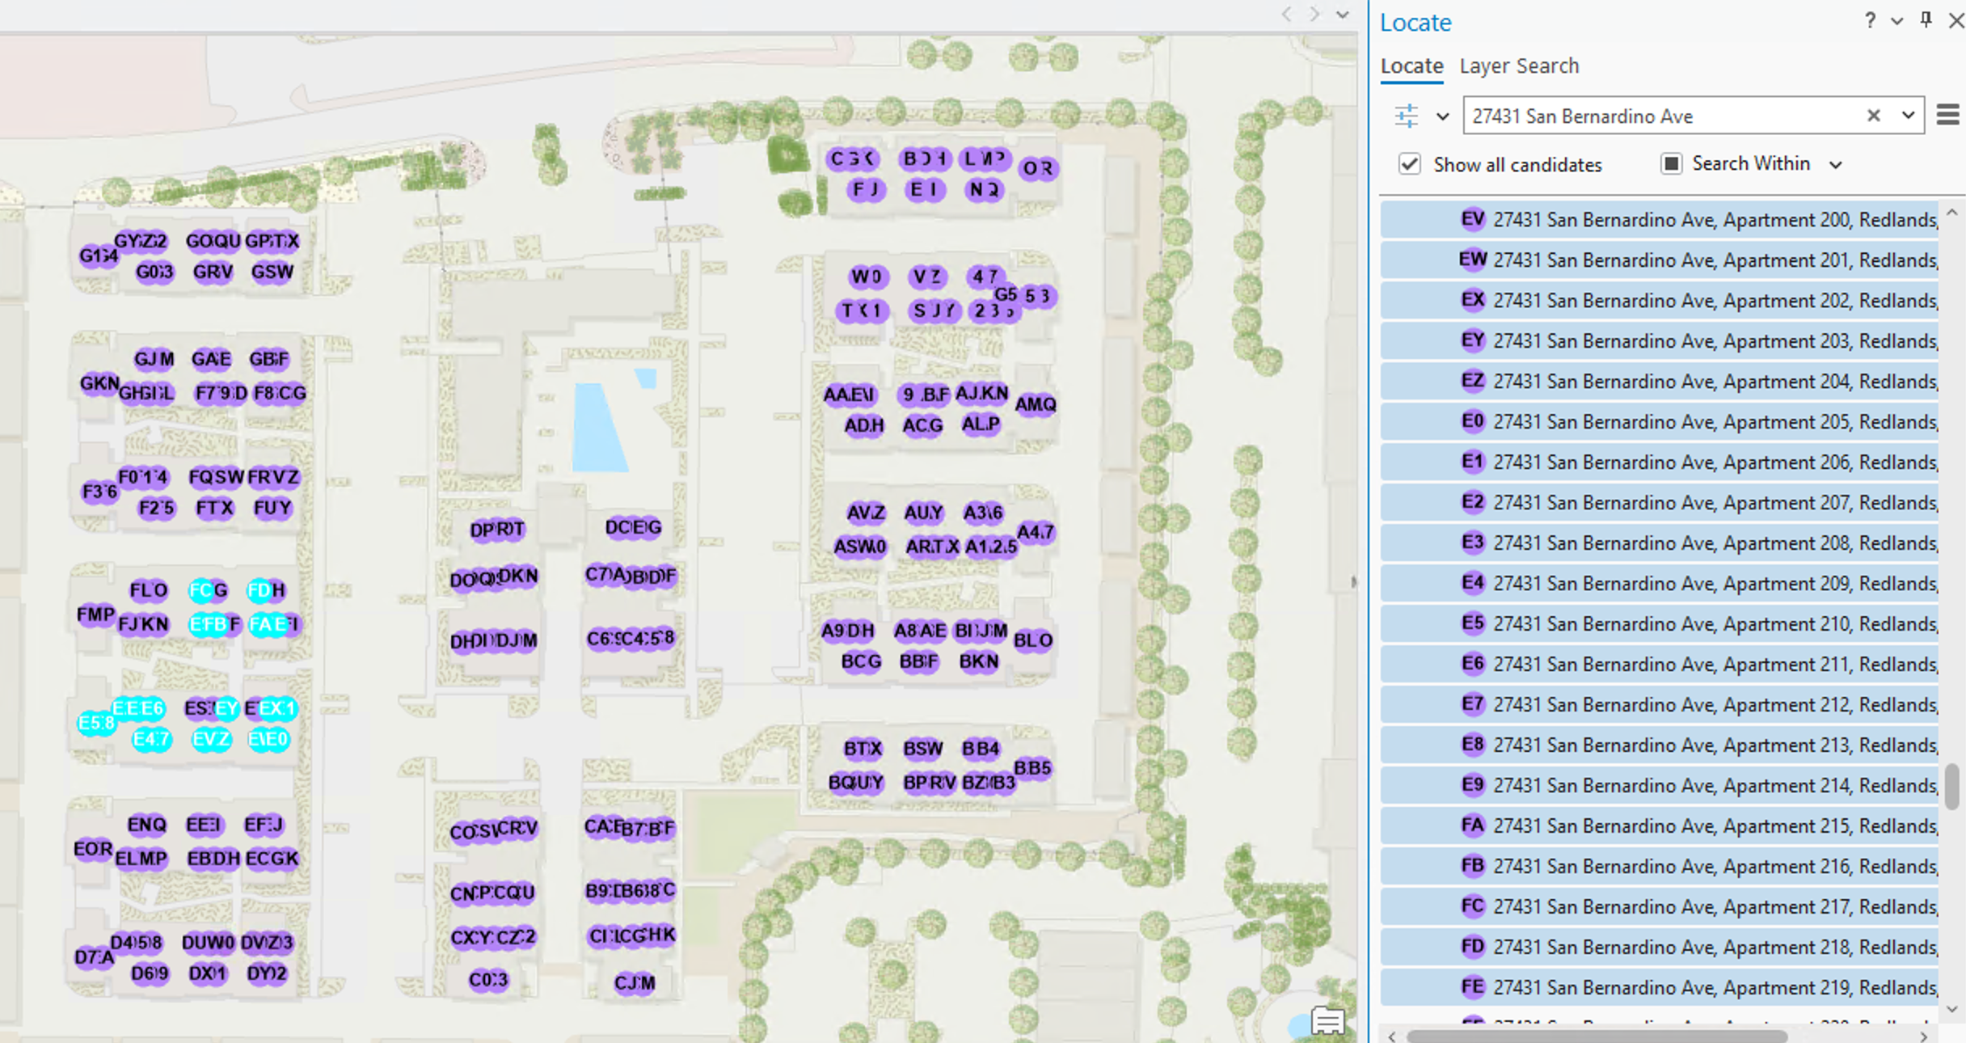Open the search history dropdown in the search box
Screen dimensions: 1966x1043
1908,116
